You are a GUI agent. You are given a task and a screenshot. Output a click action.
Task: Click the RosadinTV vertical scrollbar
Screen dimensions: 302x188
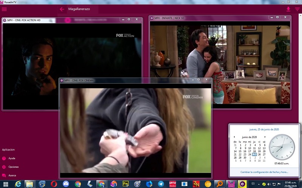[x=300, y=96]
